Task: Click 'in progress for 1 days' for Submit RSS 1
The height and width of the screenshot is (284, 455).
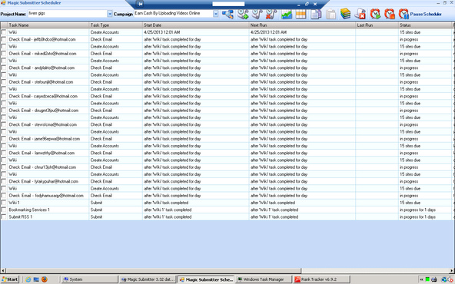Action: point(417,216)
